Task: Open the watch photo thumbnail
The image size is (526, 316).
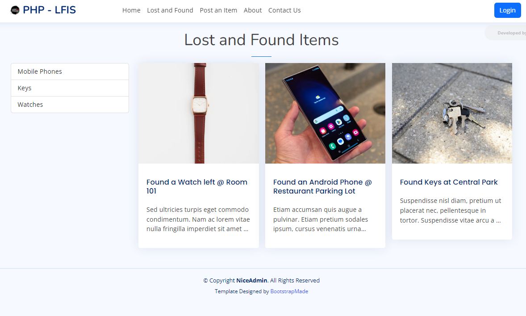Action: (x=199, y=113)
